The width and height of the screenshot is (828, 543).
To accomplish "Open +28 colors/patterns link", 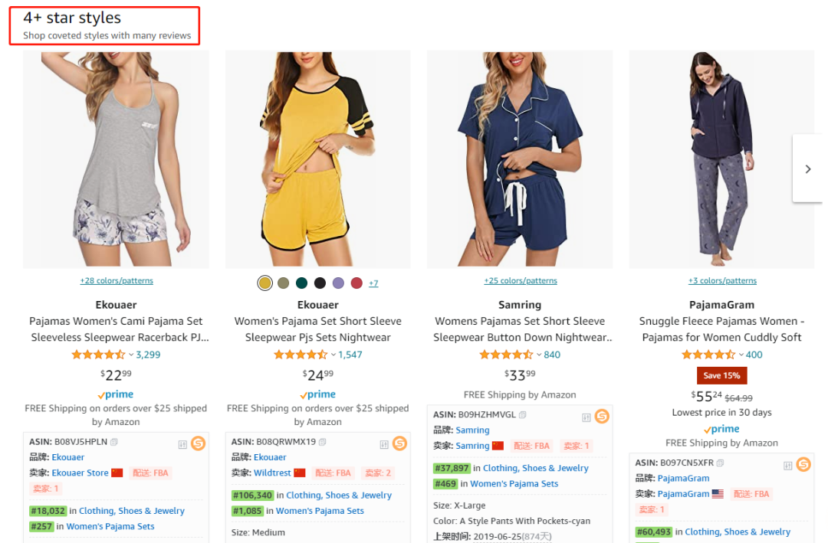I will [x=117, y=281].
